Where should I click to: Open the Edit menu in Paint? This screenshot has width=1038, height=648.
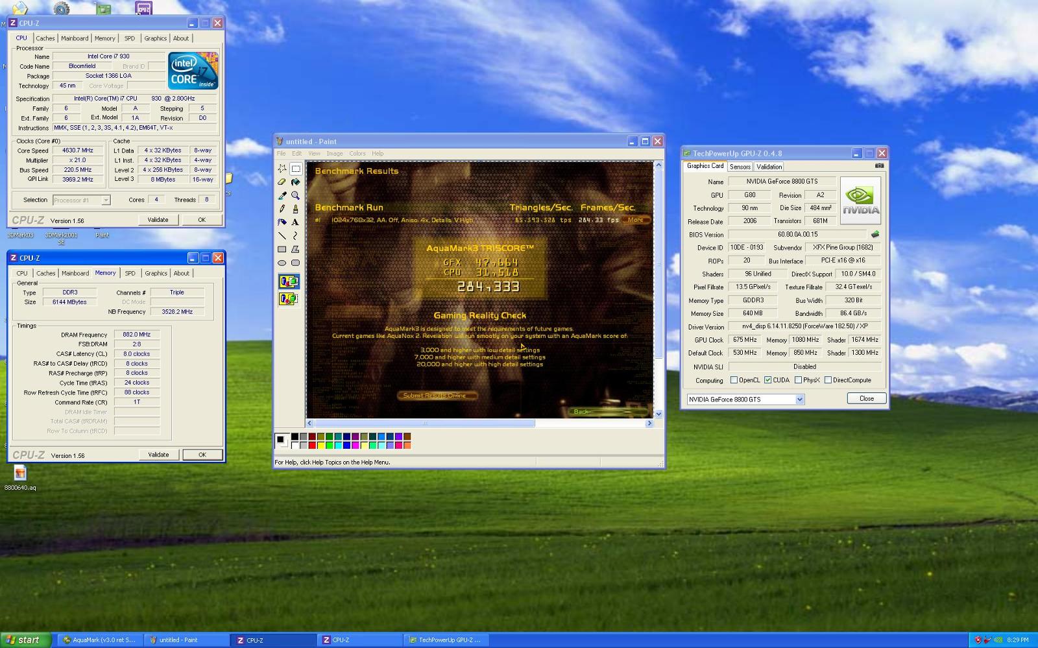[x=296, y=154]
